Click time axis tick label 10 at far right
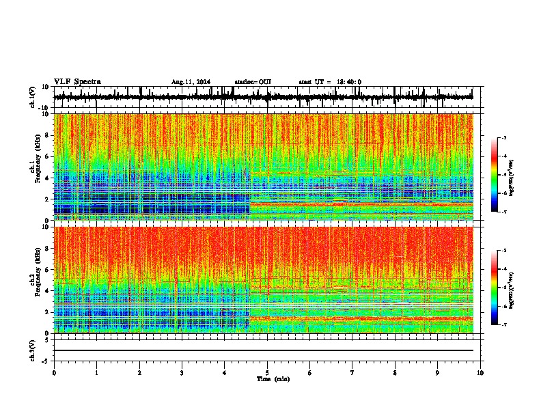This screenshot has height=418, width=541. [x=480, y=373]
